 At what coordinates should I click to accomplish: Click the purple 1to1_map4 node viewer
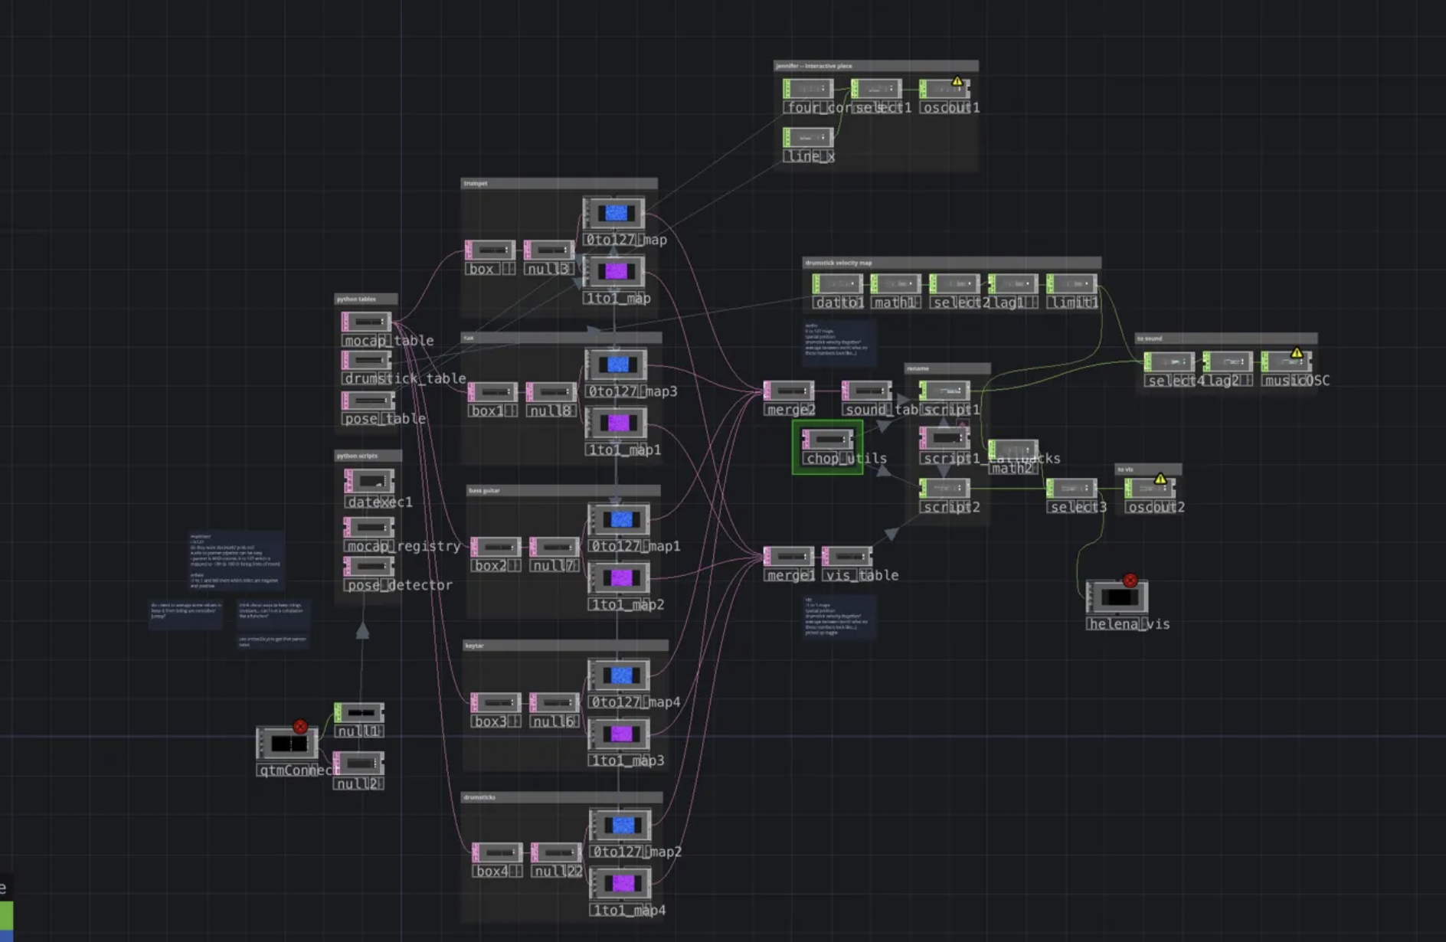pyautogui.click(x=620, y=883)
